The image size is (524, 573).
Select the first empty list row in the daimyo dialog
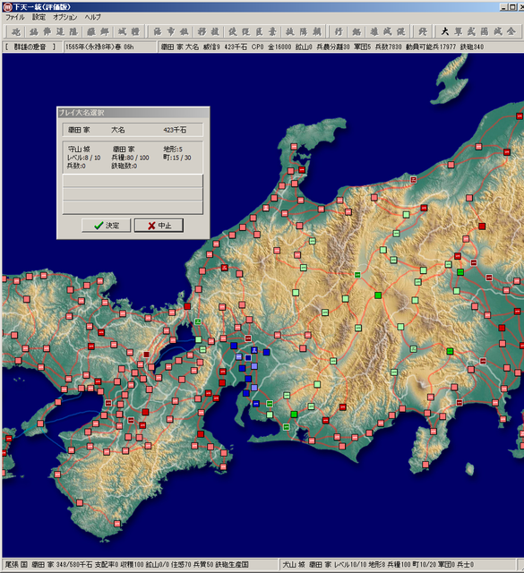(x=133, y=181)
